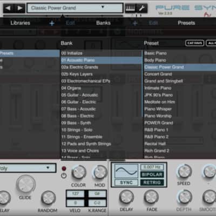This screenshot has height=216, width=216.
Task: Select the Intimate Piano preset
Action: point(180,88)
